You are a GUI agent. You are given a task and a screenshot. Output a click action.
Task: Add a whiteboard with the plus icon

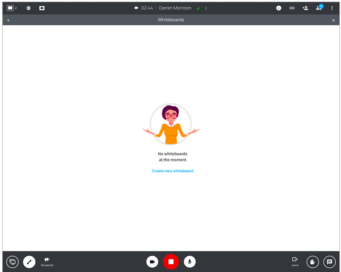pyautogui.click(x=8, y=20)
